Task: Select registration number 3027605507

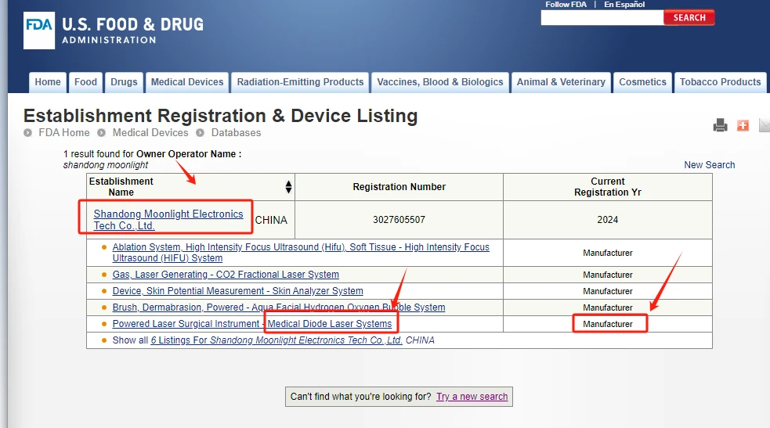Action: pyautogui.click(x=399, y=220)
